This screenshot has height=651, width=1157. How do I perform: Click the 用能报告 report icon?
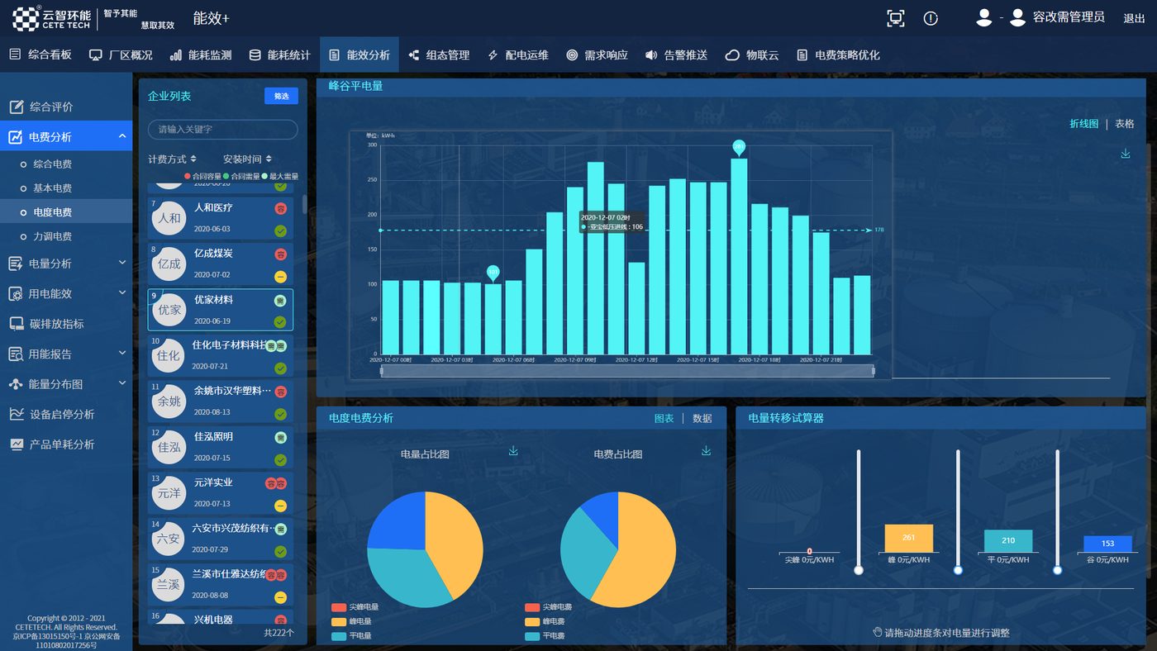[x=16, y=354]
